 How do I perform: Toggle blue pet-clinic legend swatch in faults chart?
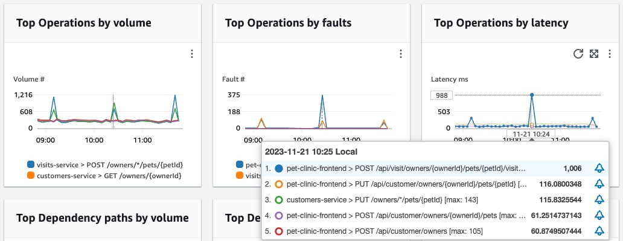240,164
